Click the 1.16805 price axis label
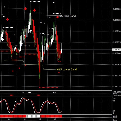 (117, 20)
